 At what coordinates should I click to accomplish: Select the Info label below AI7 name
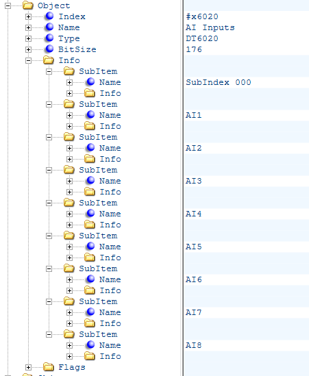pyautogui.click(x=110, y=323)
